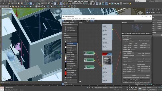Click the pan hand icon below node view
The width and height of the screenshot is (162, 91).
coord(141,84)
